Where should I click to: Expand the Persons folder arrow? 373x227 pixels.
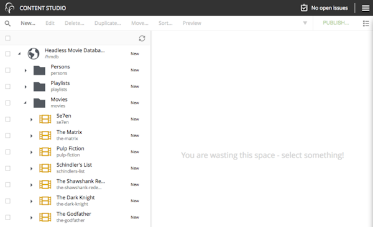click(25, 70)
